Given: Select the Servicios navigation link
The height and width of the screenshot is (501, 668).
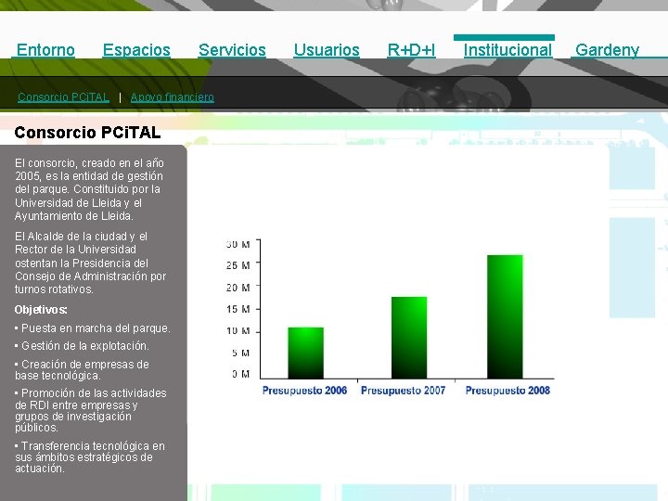Looking at the screenshot, I should [232, 50].
